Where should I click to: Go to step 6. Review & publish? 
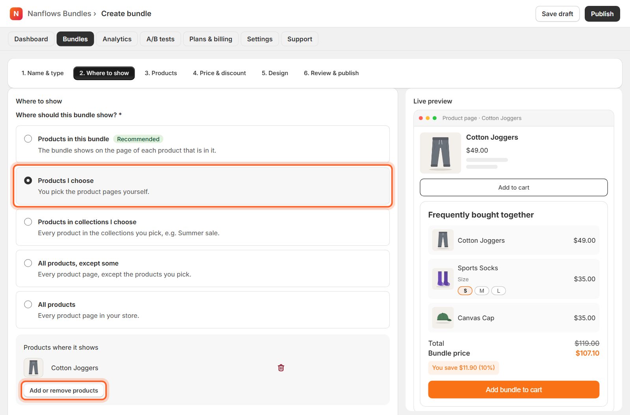point(331,73)
